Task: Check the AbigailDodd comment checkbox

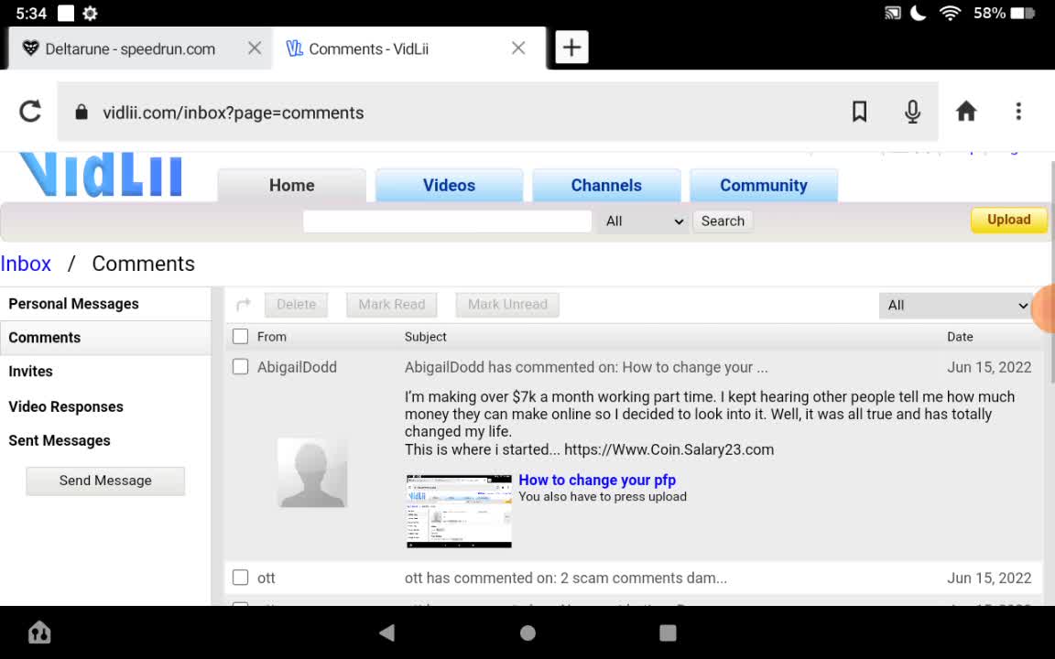Action: (240, 366)
